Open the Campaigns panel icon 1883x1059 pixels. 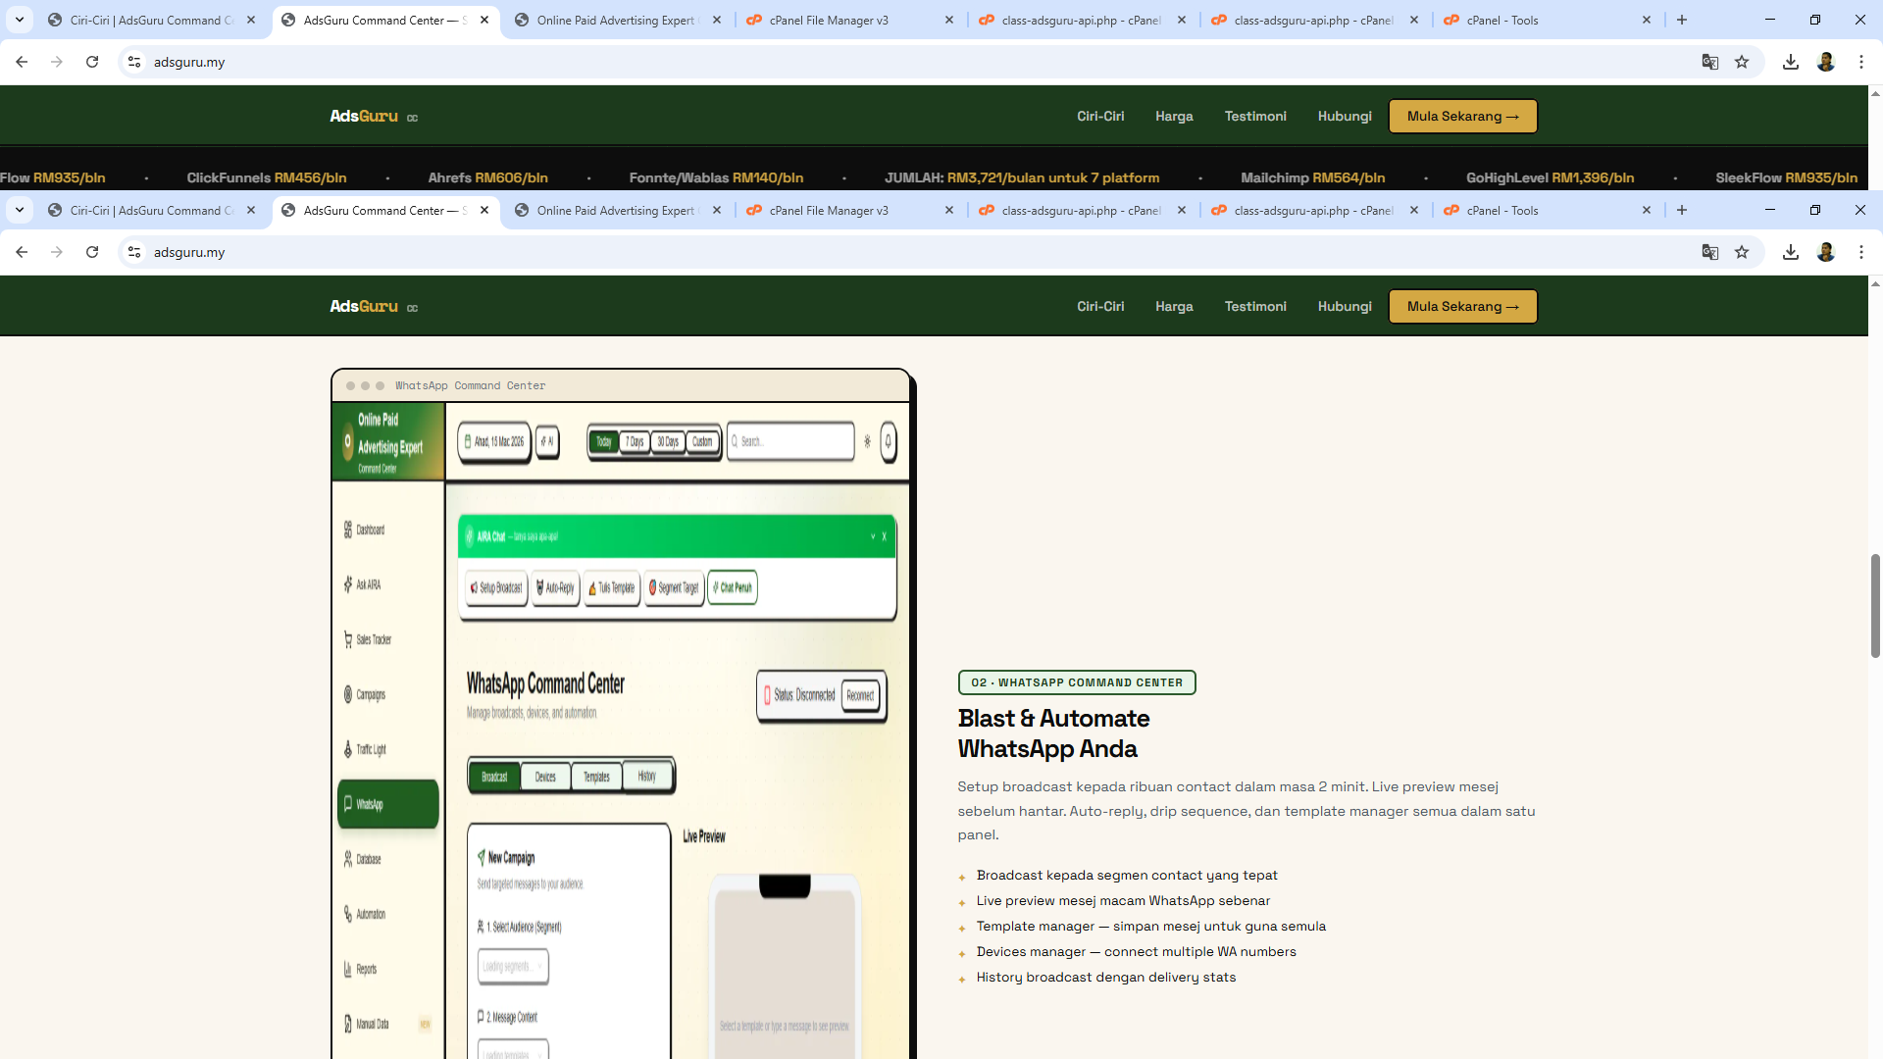(x=348, y=694)
